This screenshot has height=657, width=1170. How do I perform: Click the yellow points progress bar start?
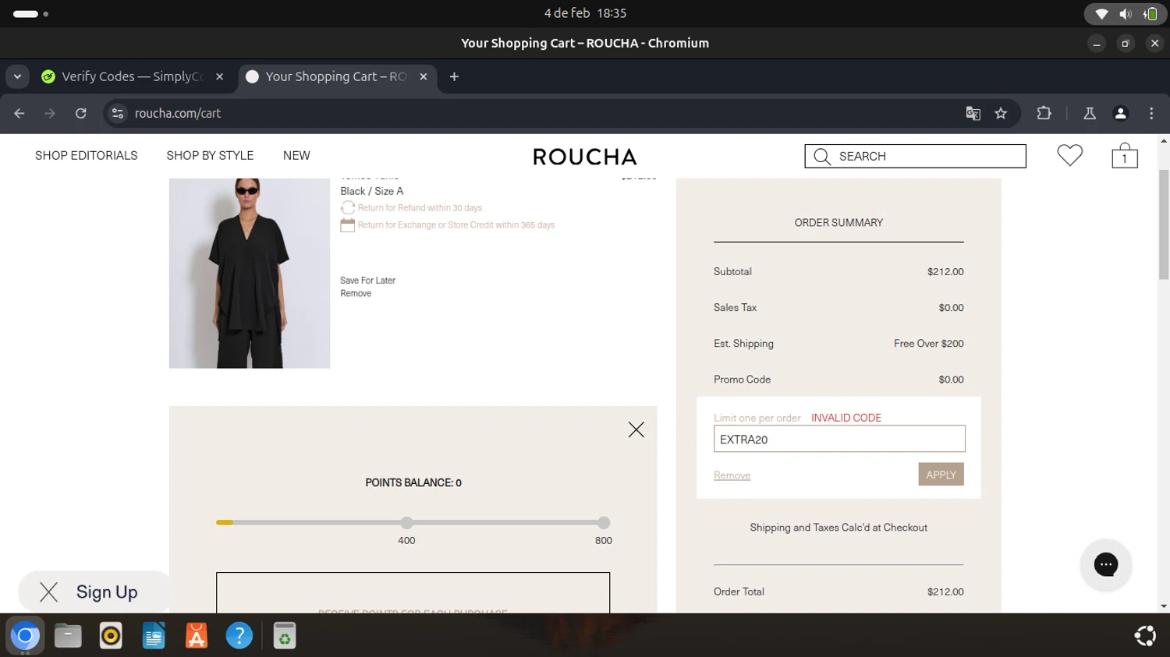coord(225,522)
